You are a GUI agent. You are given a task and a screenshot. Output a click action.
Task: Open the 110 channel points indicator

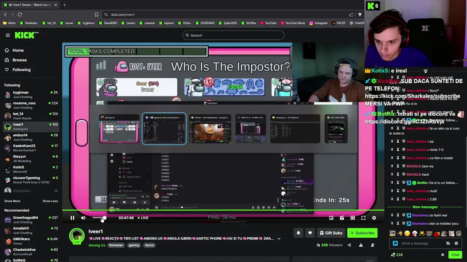click(x=397, y=255)
